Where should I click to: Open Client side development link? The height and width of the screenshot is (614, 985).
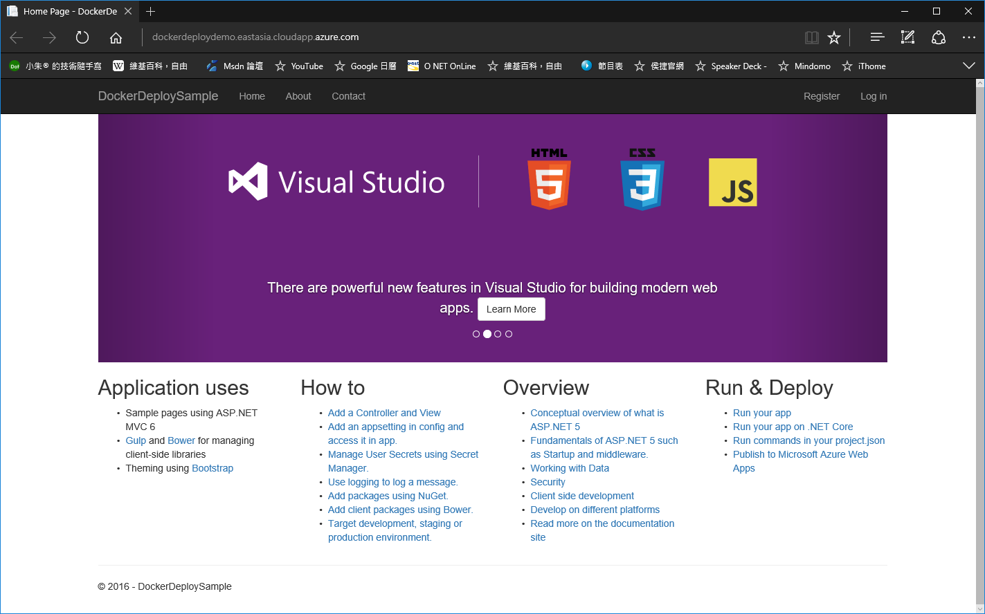[582, 496]
